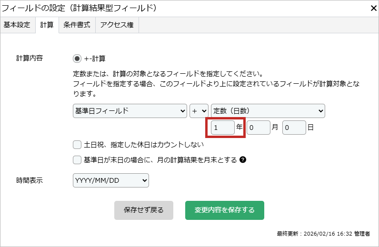Enable 土日祝、指定した休日はカウントしない checkbox
The image size is (379, 247).
tap(77, 145)
